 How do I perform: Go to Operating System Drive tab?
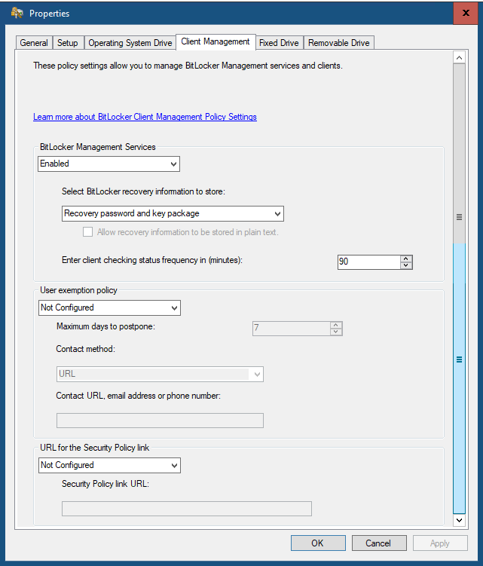tap(130, 43)
